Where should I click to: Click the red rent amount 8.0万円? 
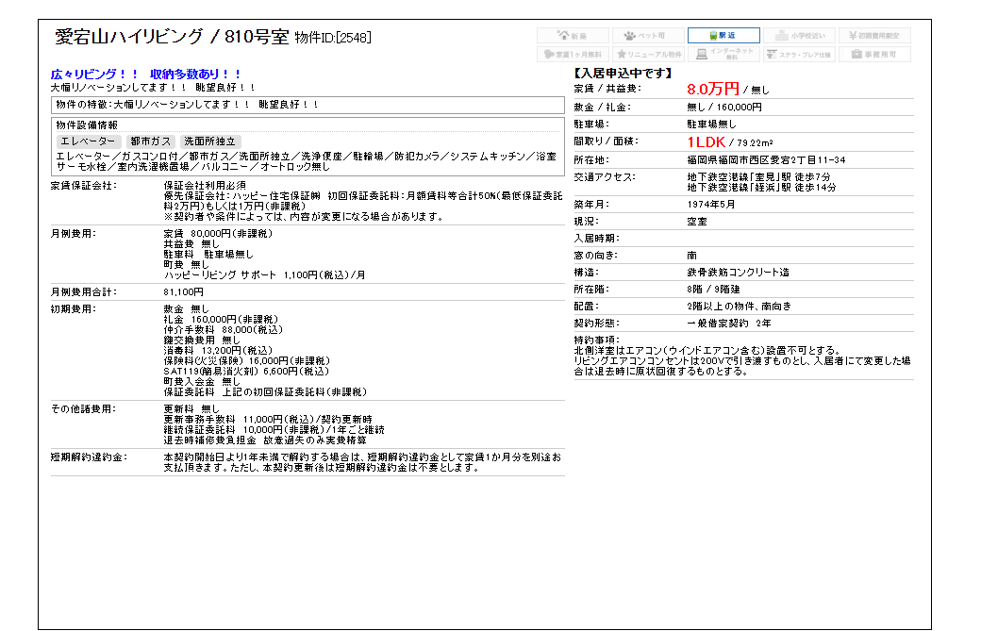click(712, 89)
